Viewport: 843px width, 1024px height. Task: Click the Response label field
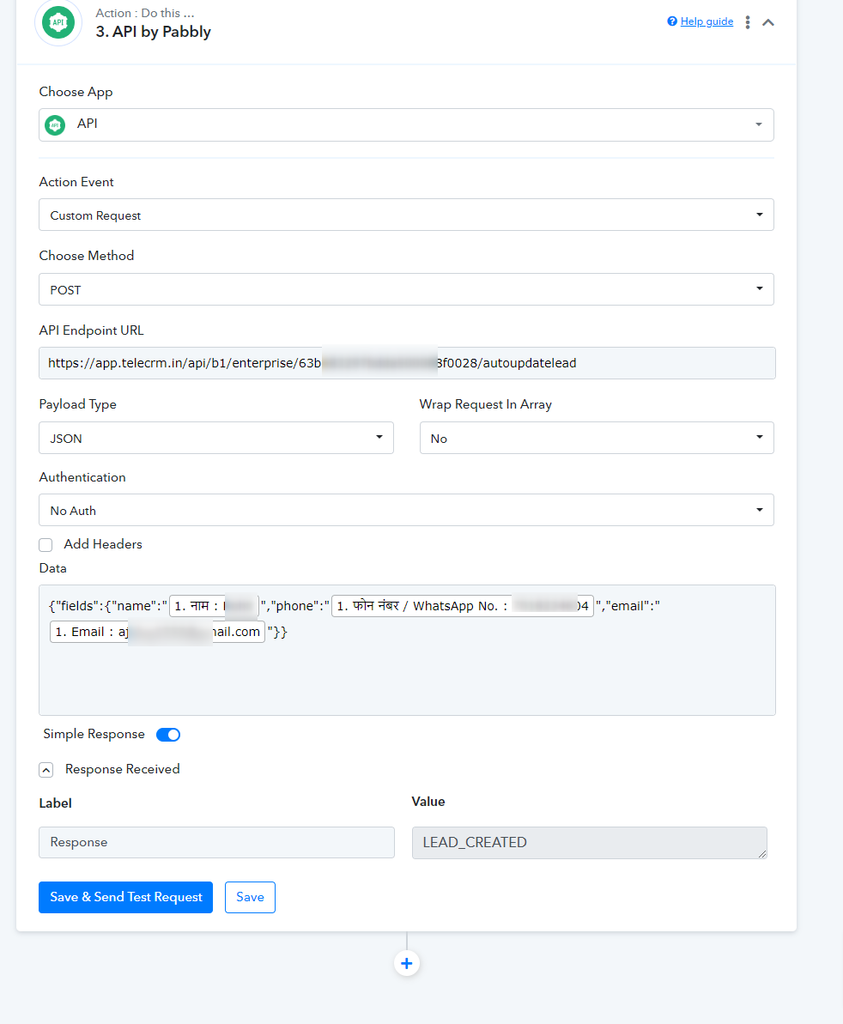217,842
